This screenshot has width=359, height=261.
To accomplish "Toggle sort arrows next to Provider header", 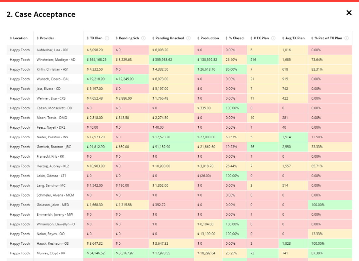I will tap(38, 38).
